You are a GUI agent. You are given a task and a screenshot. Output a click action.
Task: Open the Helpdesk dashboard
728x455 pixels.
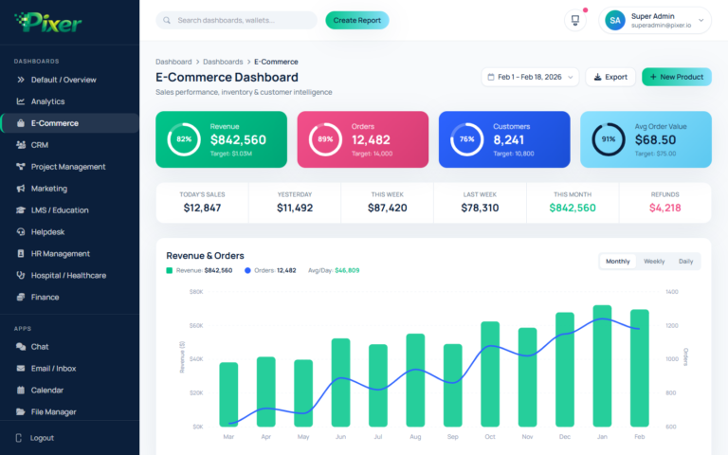[x=69, y=231]
